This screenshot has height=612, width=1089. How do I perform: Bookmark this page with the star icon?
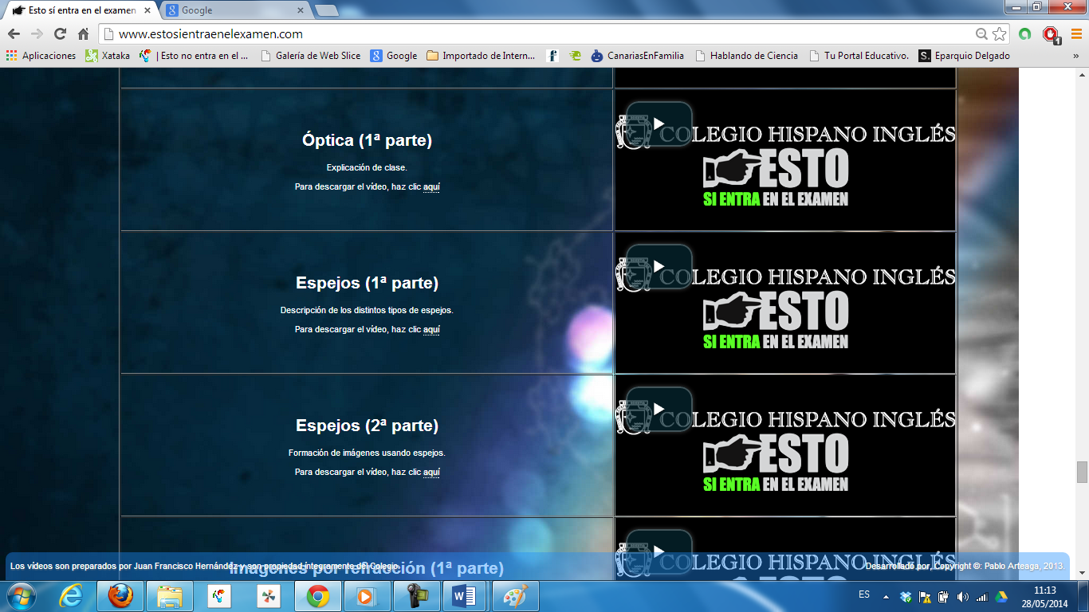coord(1000,34)
